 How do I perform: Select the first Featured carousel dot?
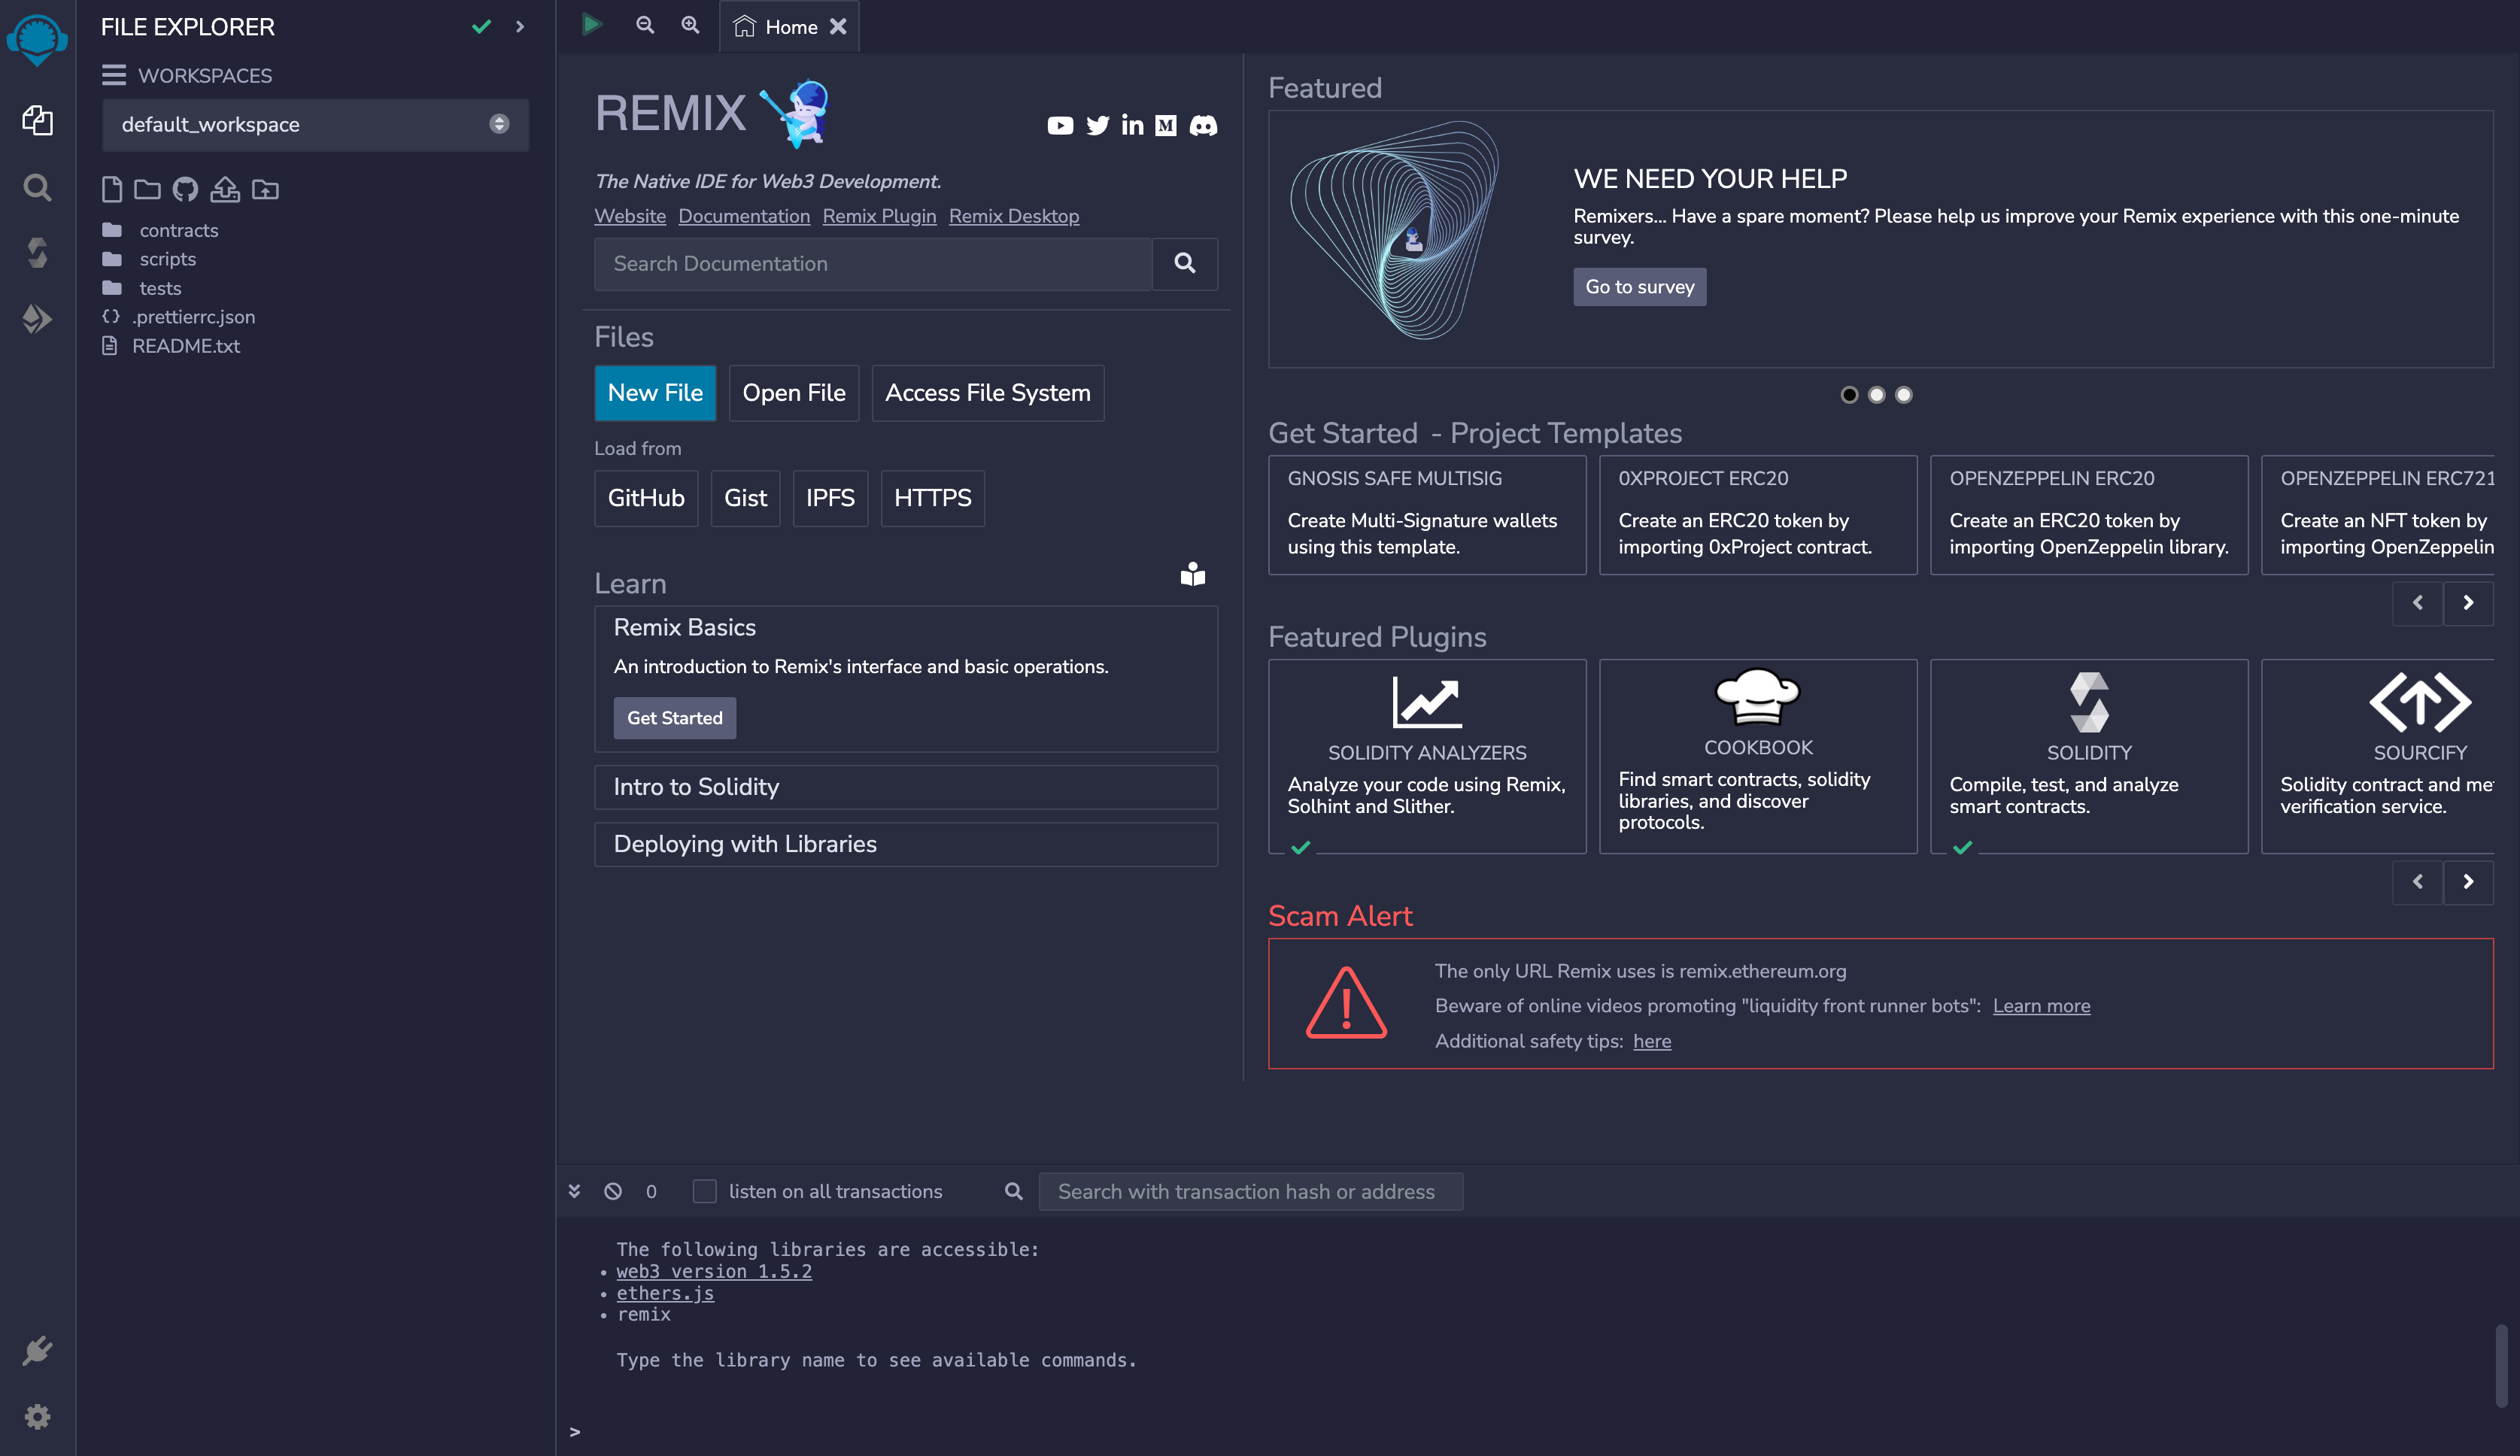click(1849, 394)
